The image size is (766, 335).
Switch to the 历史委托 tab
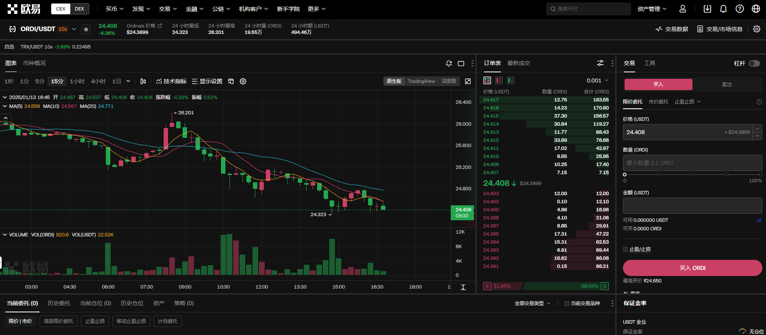pos(59,303)
